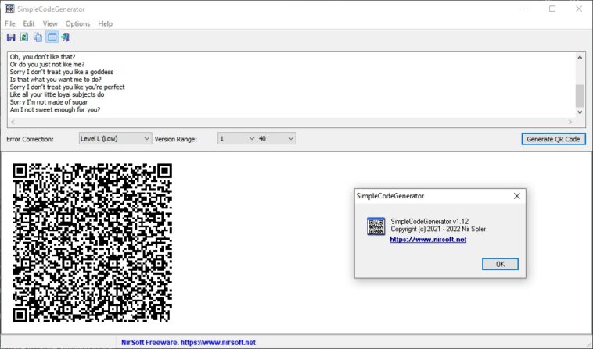This screenshot has height=349, width=593.
Task: Click the line ending "you're perfect"
Action: pyautogui.click(x=67, y=87)
